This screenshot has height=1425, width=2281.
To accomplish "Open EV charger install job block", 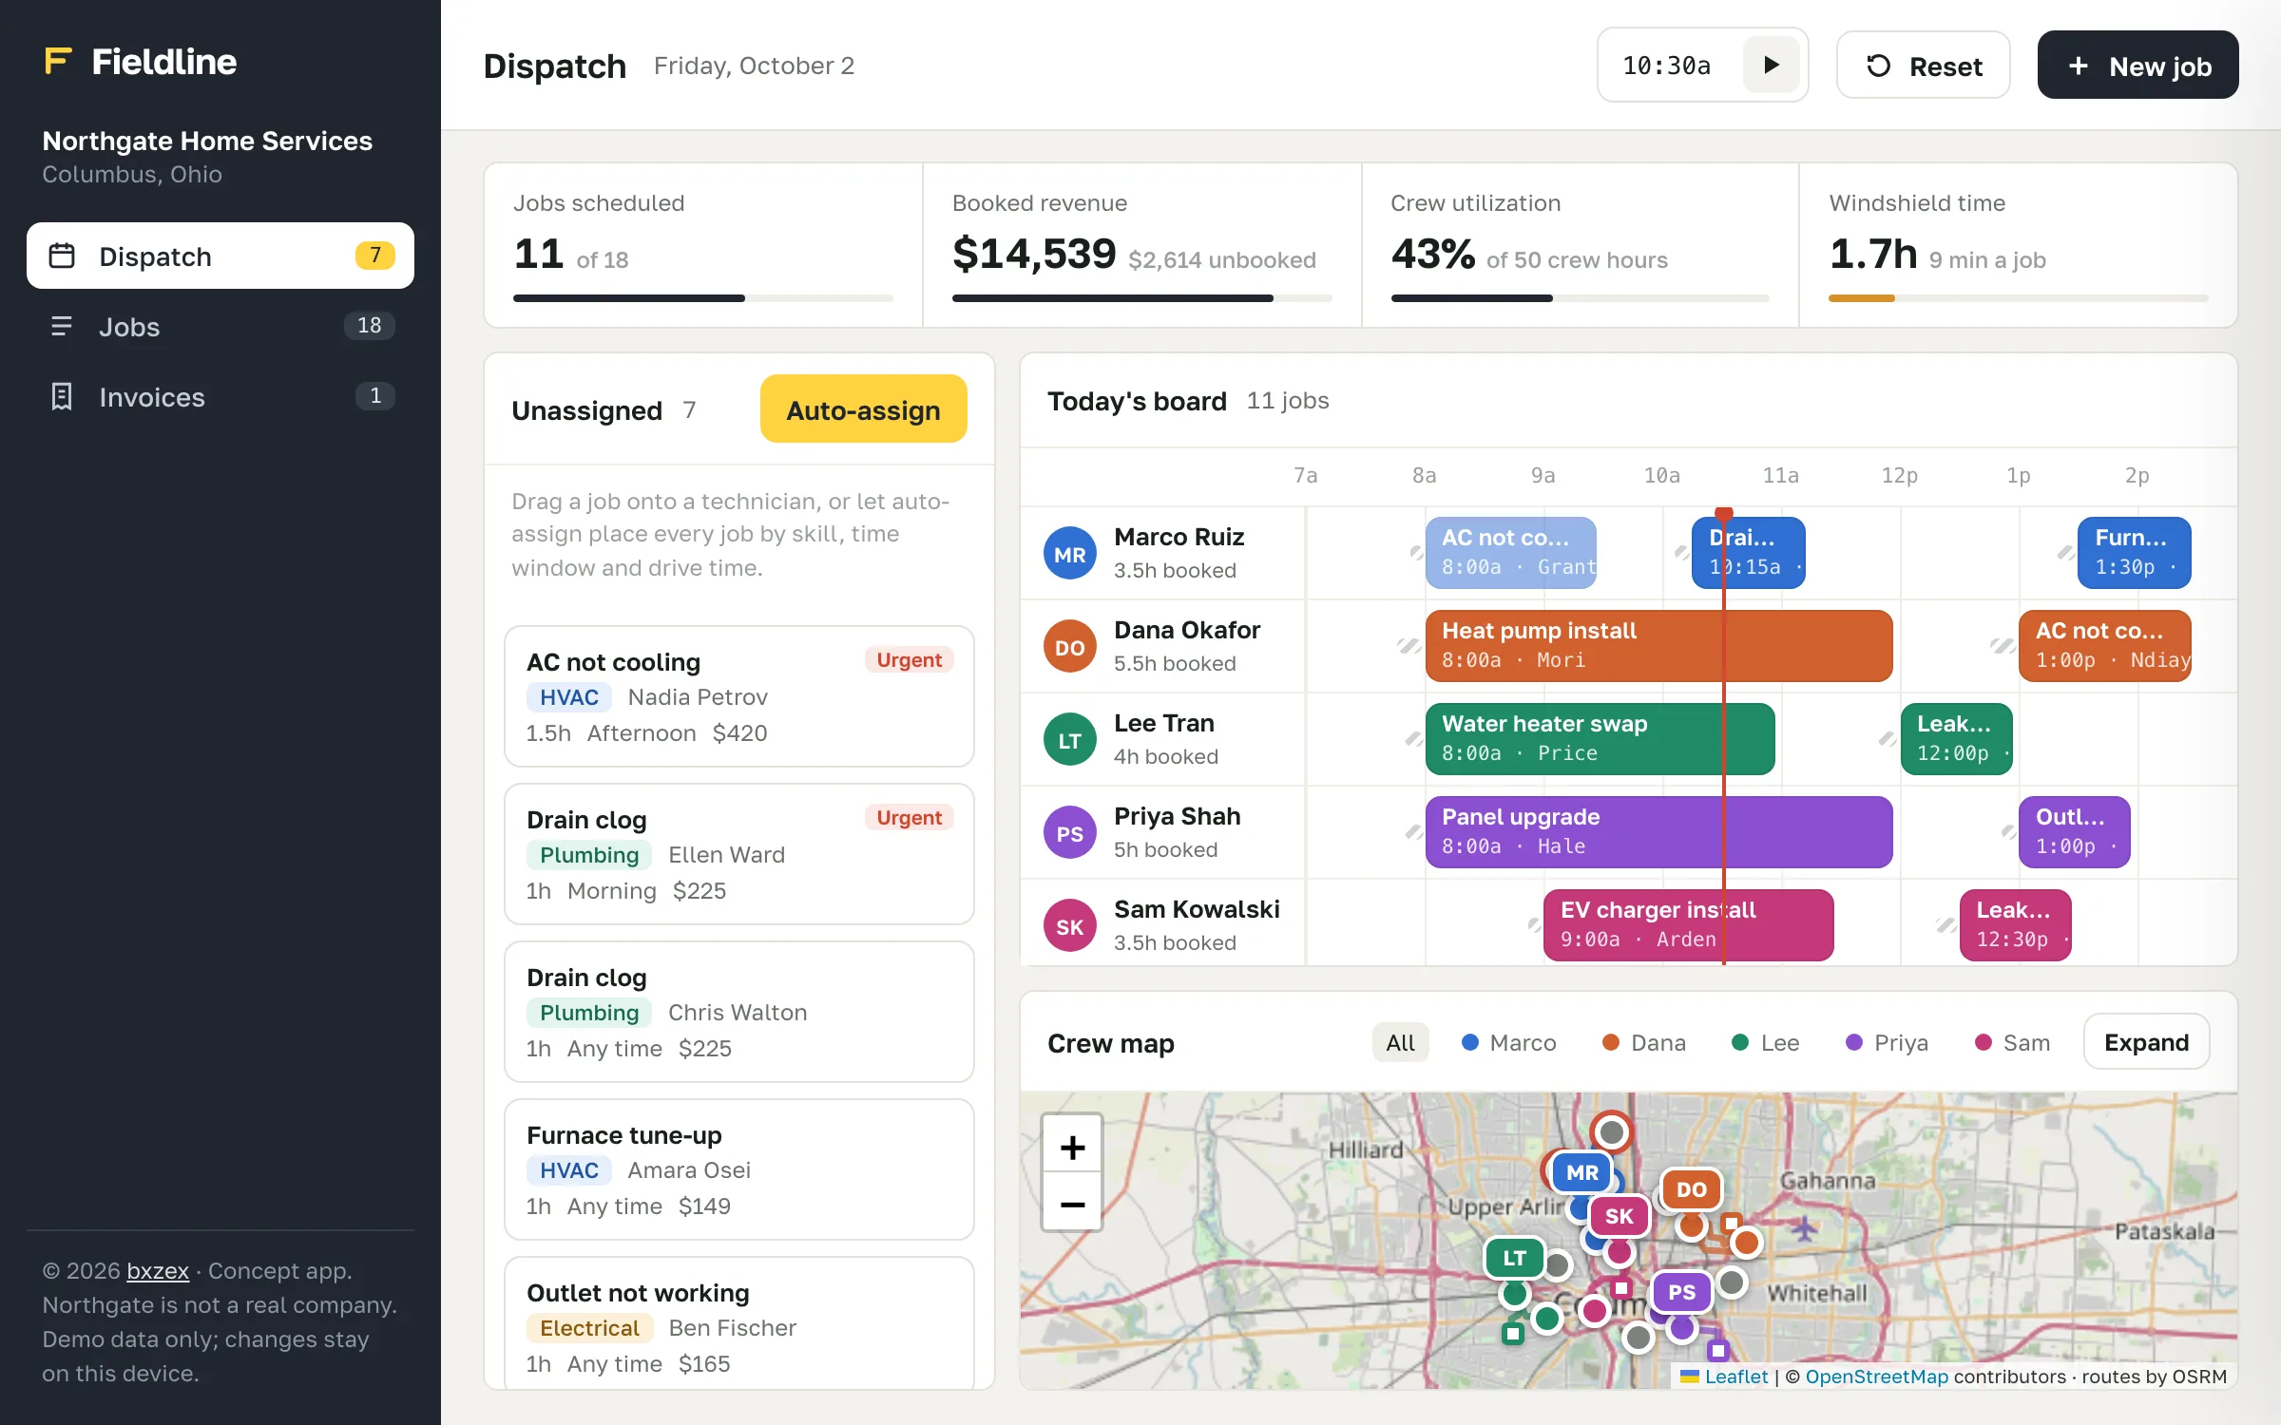I will 1688,924.
